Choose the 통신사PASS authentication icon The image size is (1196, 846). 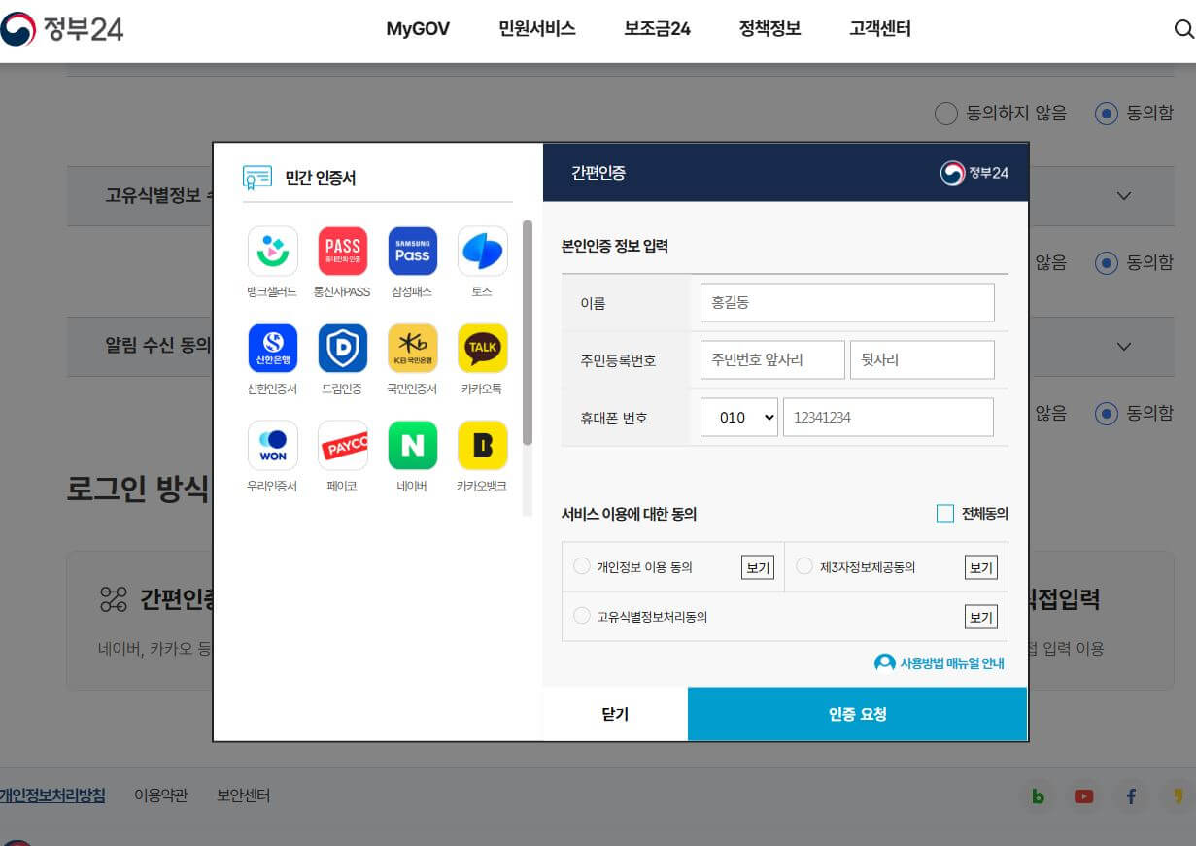point(343,252)
